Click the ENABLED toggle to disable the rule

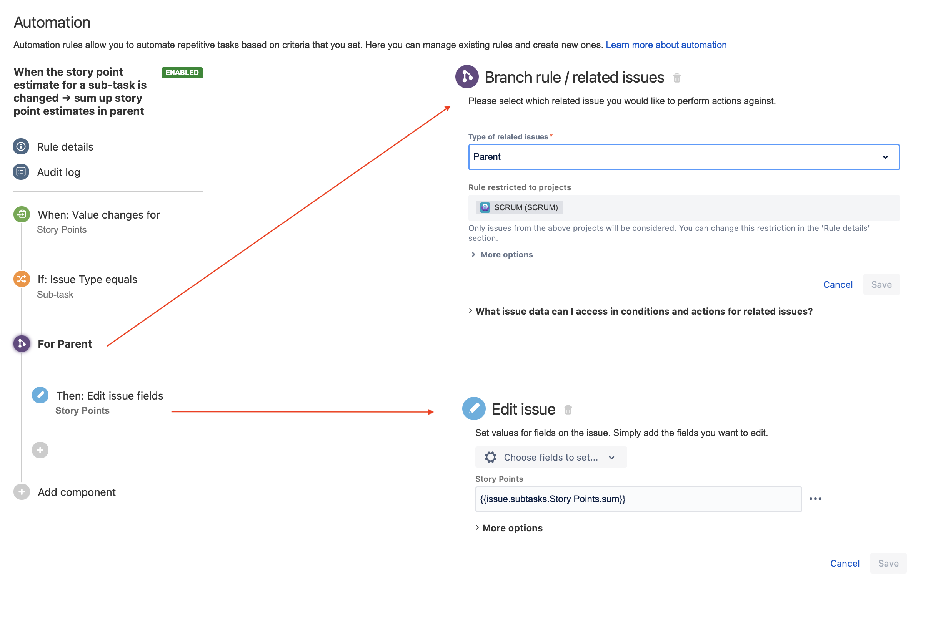click(182, 72)
